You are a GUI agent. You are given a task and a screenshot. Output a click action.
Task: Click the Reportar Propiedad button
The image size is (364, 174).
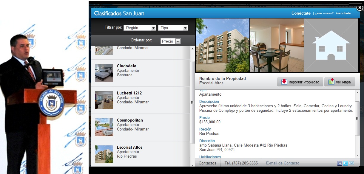point(300,82)
